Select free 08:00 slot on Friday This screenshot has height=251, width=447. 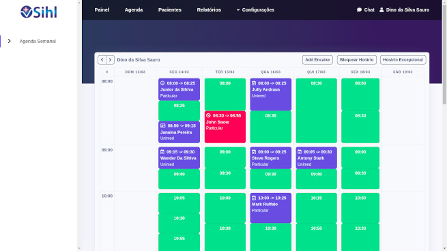pyautogui.click(x=360, y=94)
